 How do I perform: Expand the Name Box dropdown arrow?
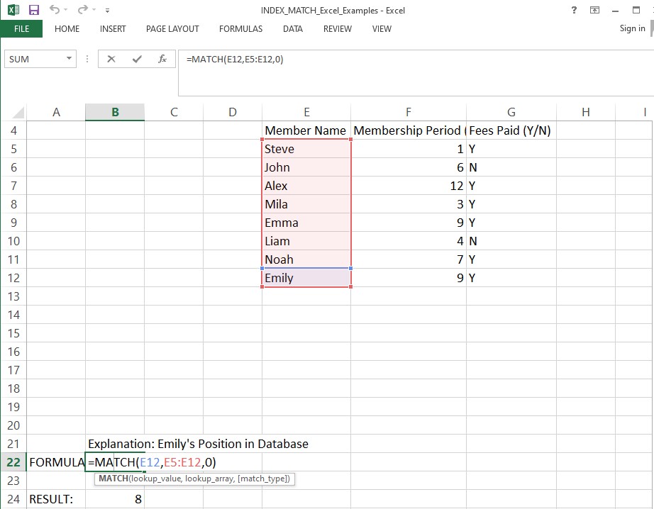click(70, 60)
